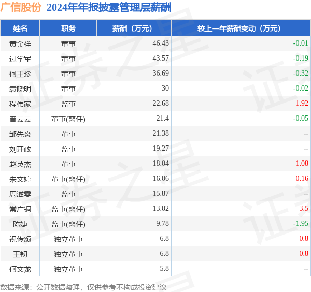Select the name 曾云云
The image size is (311, 292).
20,119
